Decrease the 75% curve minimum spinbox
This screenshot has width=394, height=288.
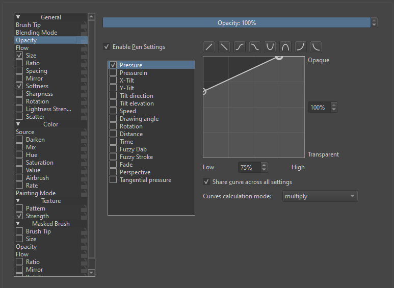point(264,170)
